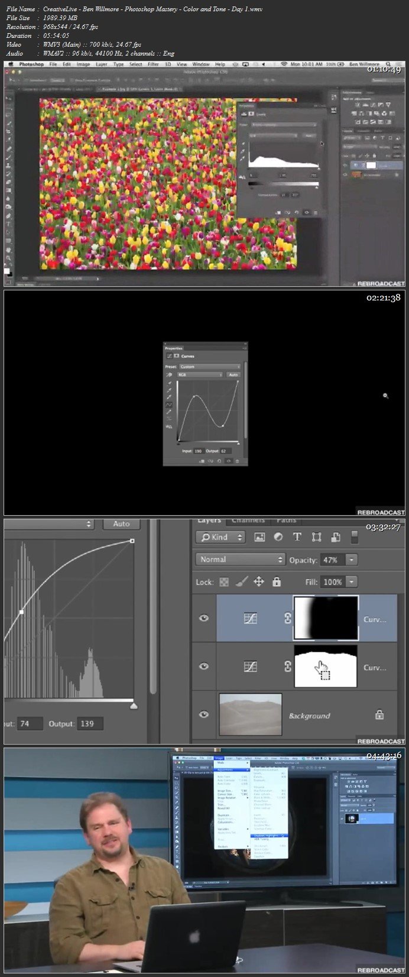Screen dimensions: 409x977
Task: Toggle layer visibility eye under the S-curve
Action: [229, 461]
